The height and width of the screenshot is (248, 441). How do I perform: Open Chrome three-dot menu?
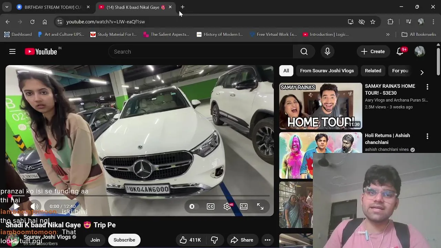point(433,22)
